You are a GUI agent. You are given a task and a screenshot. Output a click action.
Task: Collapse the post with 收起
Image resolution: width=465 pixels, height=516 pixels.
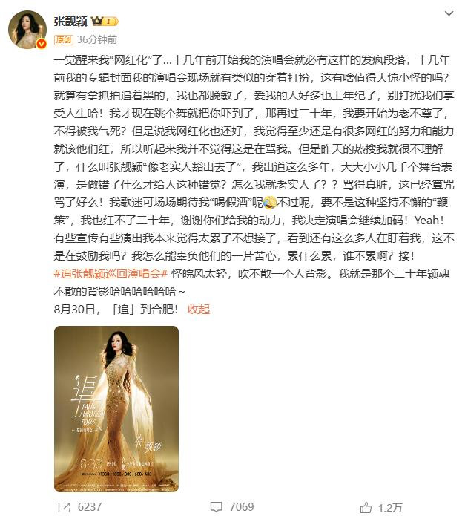click(199, 309)
